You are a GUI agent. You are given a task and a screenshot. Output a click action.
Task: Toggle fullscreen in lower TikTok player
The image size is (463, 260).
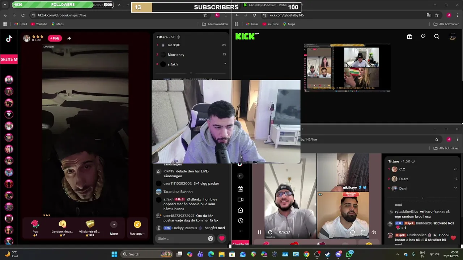click(363, 232)
